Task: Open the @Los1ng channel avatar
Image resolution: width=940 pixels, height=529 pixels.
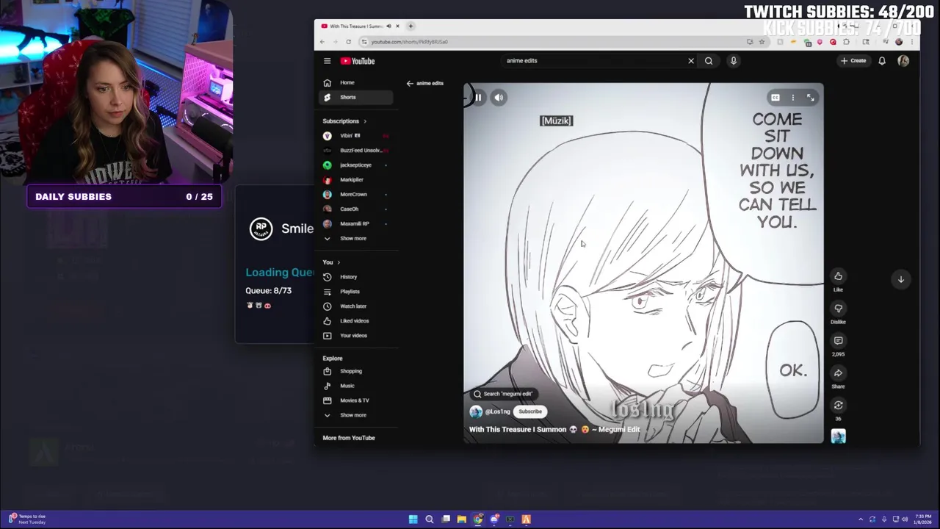Action: (x=476, y=411)
